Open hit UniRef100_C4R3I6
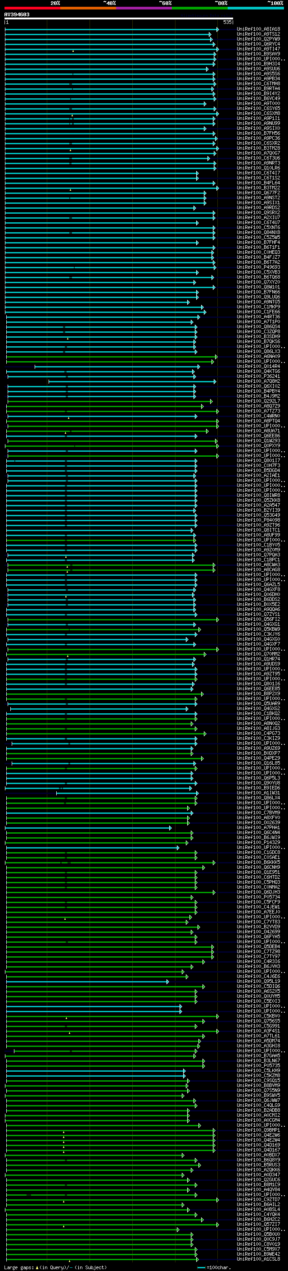Image resolution: width=288 pixels, height=1271 pixels. coord(258,961)
